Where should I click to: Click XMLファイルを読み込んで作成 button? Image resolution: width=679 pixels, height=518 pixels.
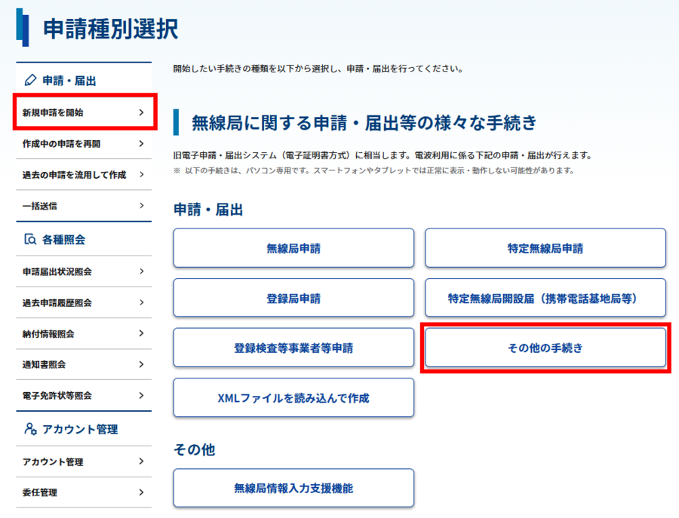click(293, 397)
